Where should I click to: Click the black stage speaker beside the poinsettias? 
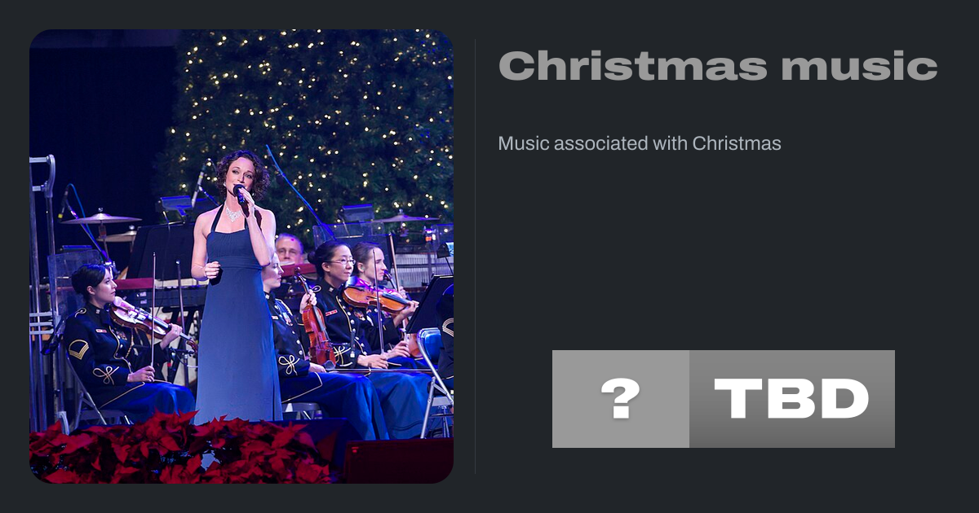[x=396, y=460]
